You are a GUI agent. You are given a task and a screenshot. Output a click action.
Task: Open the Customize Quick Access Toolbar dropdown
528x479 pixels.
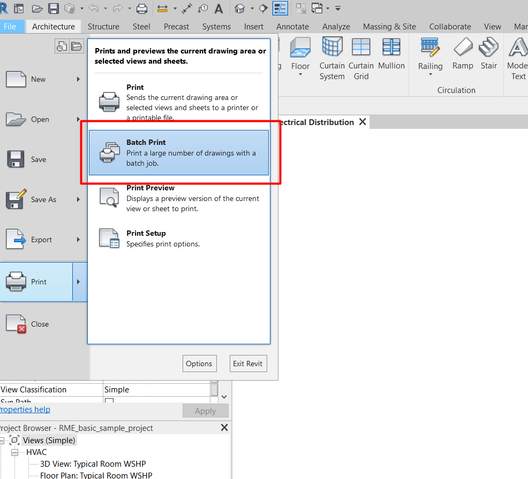[338, 9]
